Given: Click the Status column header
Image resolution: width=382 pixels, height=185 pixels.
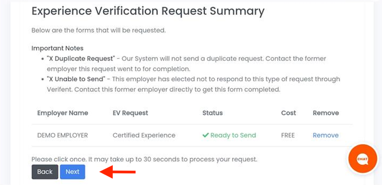Looking at the screenshot, I should click(213, 113).
